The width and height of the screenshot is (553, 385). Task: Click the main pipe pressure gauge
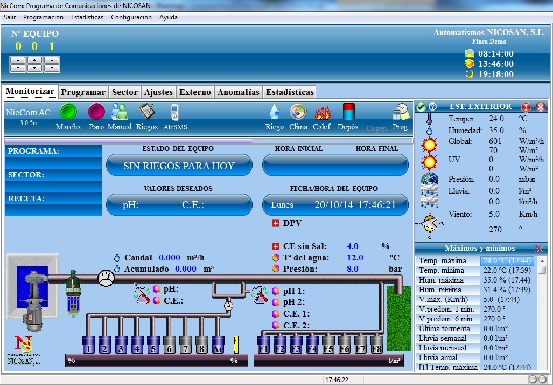(x=106, y=278)
